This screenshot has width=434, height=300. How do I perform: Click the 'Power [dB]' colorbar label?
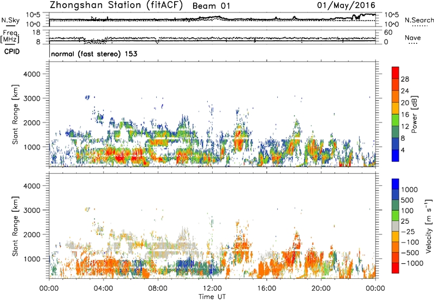[414, 114]
